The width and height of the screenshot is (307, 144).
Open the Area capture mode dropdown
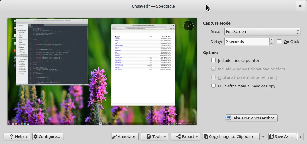(x=262, y=31)
